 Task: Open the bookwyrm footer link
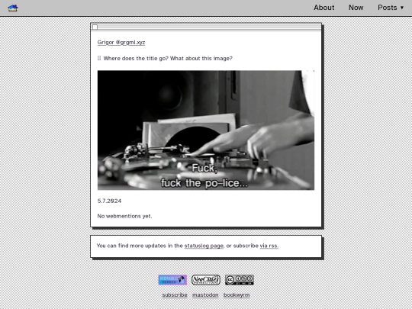coord(237,295)
